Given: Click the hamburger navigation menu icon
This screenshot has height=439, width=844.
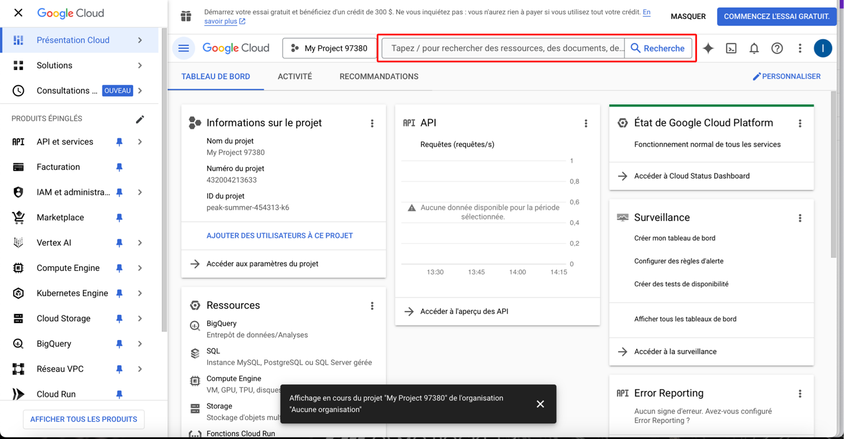Looking at the screenshot, I should pos(183,48).
